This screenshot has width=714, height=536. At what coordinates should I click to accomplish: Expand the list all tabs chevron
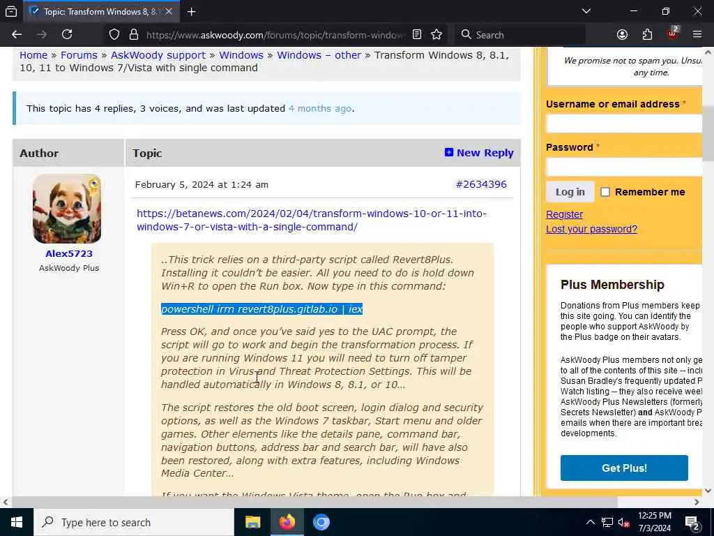[x=586, y=11]
